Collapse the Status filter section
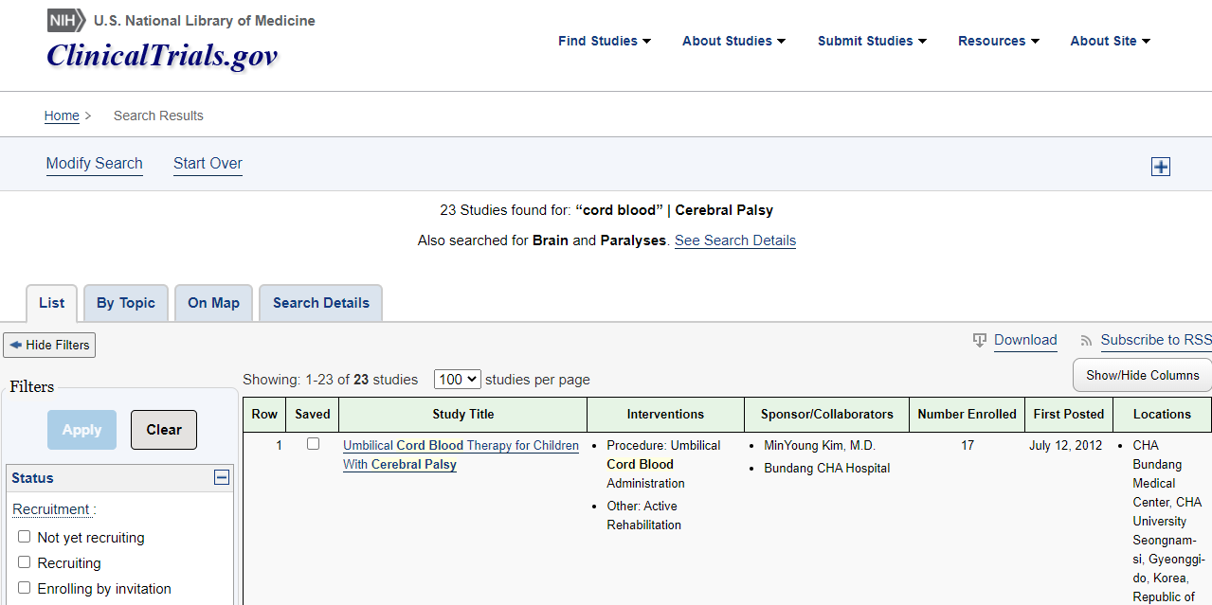Image resolution: width=1212 pixels, height=605 pixels. (222, 478)
